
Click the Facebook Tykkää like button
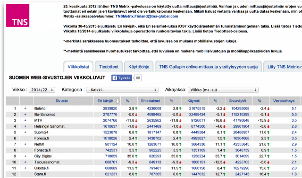pyautogui.click(x=122, y=78)
